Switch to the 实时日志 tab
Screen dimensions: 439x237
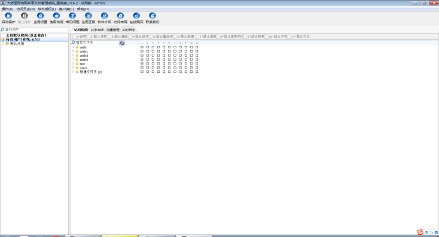click(x=129, y=30)
